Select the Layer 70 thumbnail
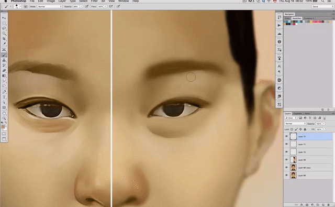This screenshot has height=207, width=335. [293, 152]
